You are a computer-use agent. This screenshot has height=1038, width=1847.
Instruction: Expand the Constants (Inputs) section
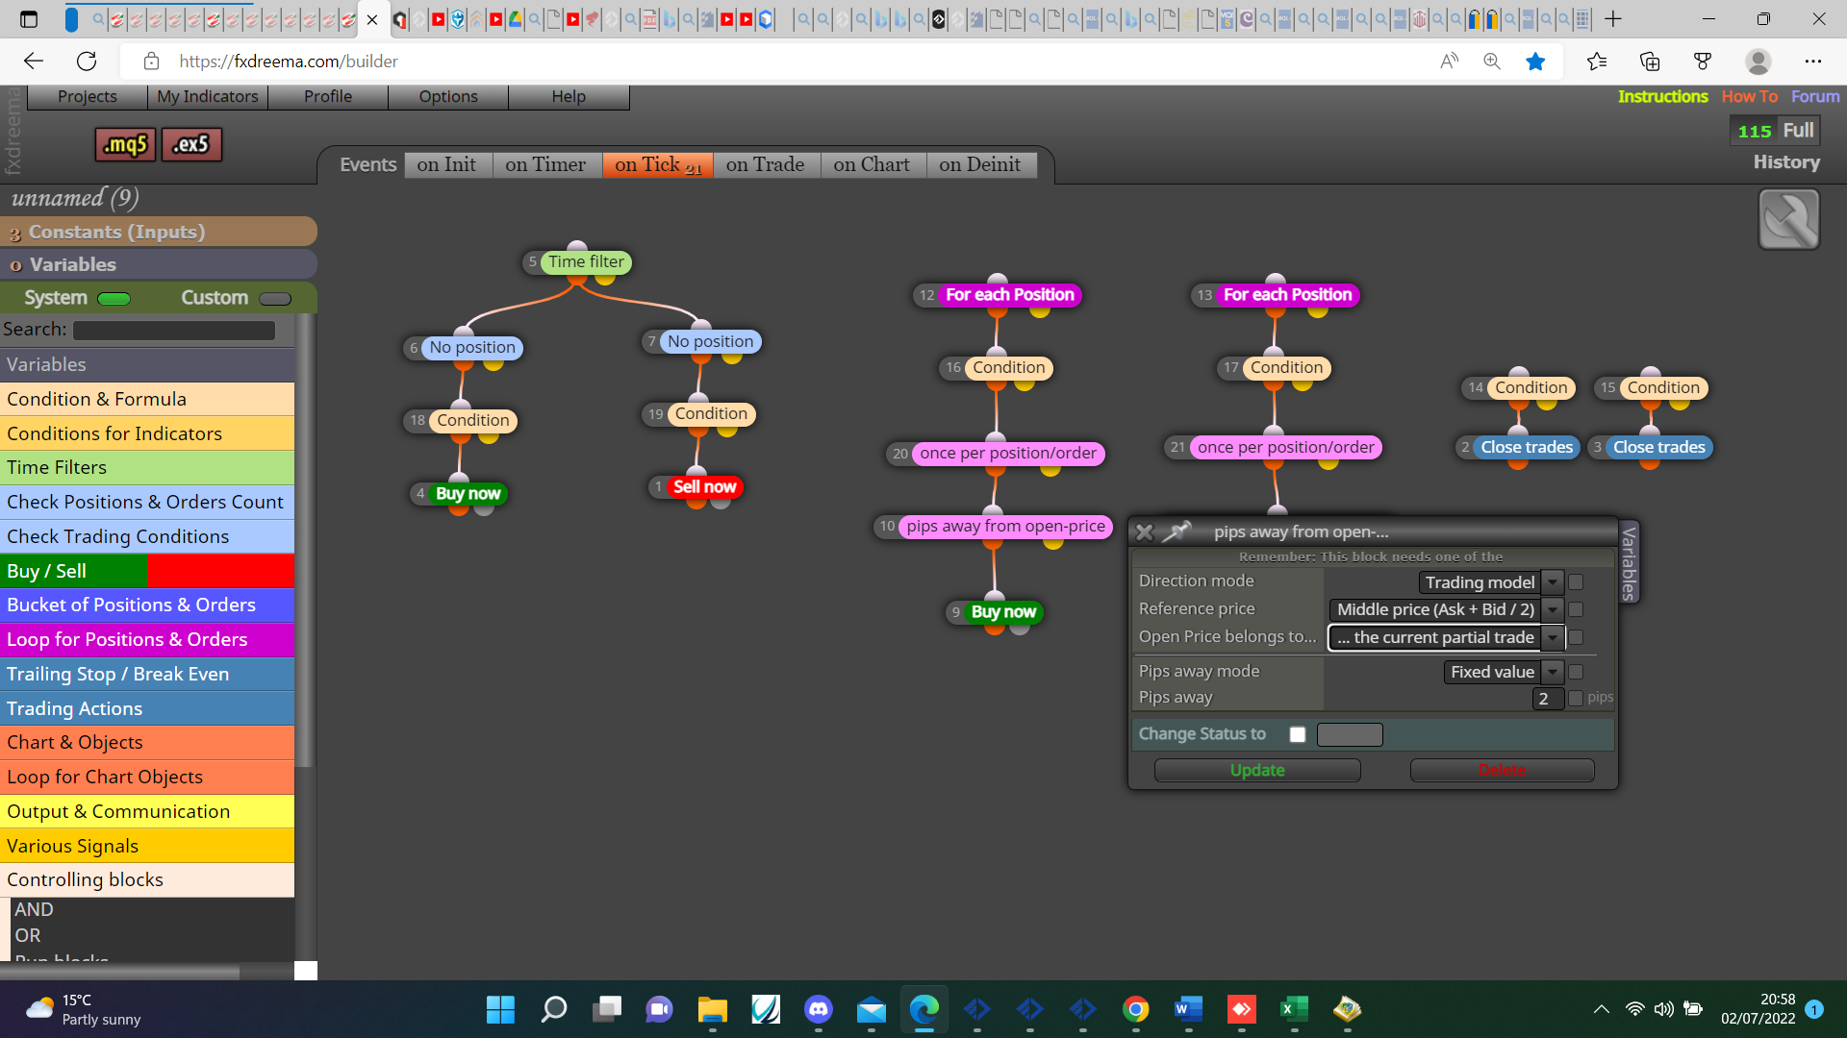point(159,232)
